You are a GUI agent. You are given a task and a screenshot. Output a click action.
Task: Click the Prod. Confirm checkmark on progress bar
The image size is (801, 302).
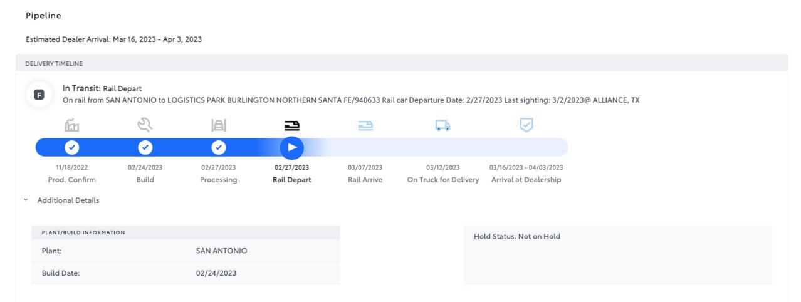pos(72,148)
